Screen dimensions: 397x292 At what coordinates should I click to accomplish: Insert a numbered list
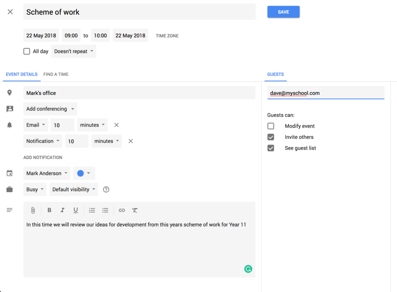(92, 210)
